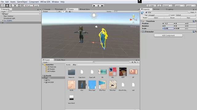This screenshot has width=197, height=110.
Task: Open the cloud services icon button
Action: (159, 6)
